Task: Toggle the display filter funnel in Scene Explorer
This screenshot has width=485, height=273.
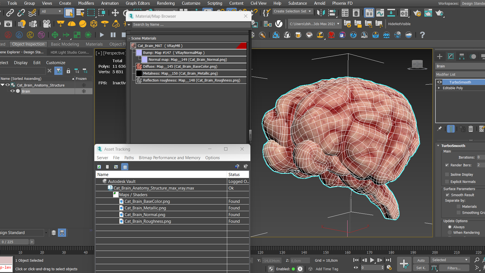Action: click(59, 71)
